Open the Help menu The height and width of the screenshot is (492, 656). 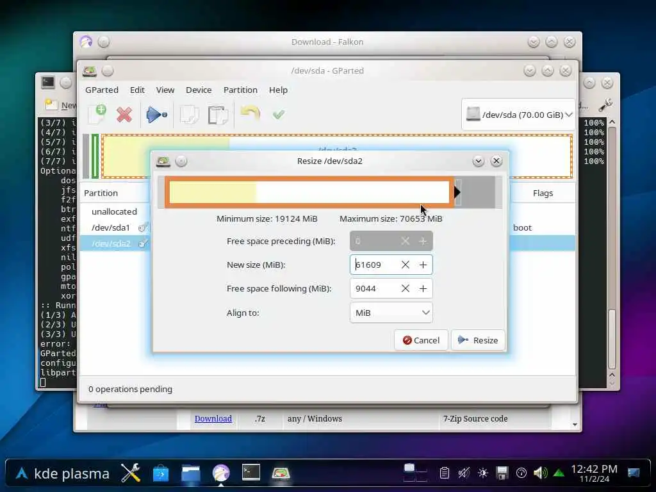click(x=278, y=90)
